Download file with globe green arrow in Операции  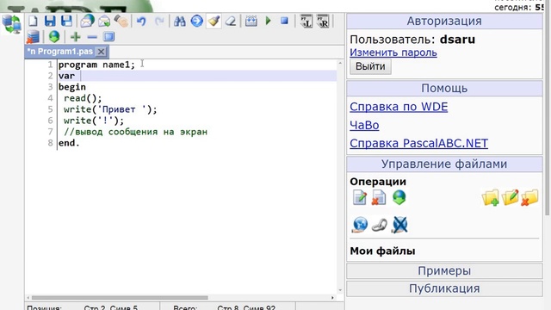coord(399,197)
